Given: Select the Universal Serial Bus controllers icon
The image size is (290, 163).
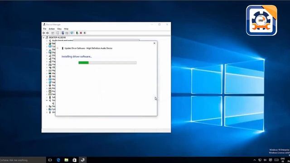Looking at the screenshot, I should [x=50, y=112].
